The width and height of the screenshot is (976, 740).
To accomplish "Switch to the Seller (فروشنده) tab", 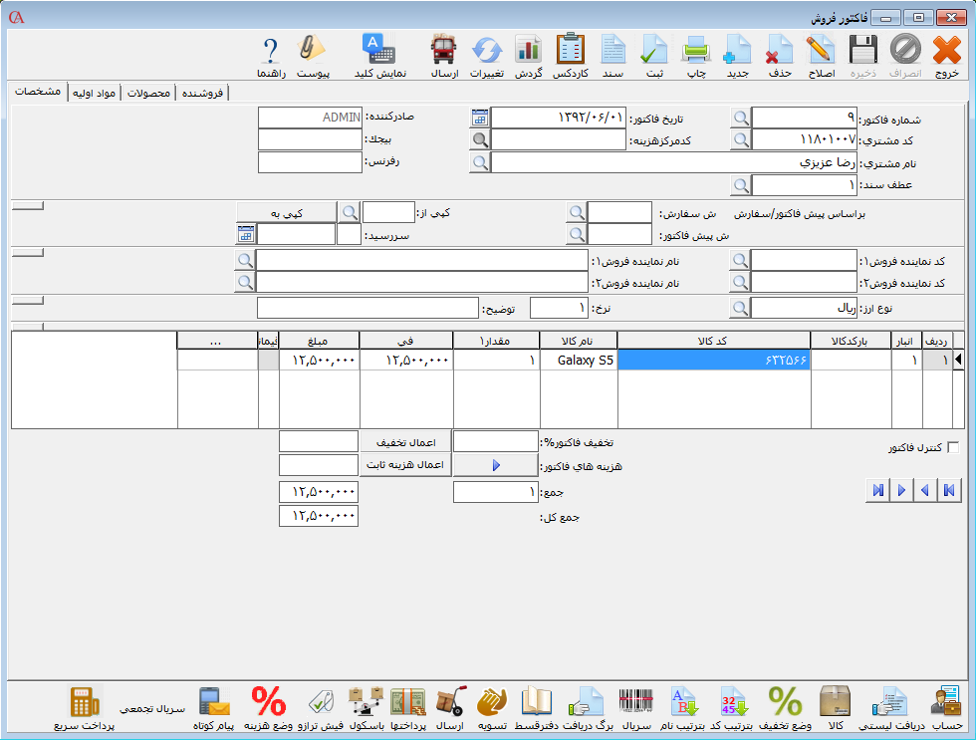I will pyautogui.click(x=202, y=94).
